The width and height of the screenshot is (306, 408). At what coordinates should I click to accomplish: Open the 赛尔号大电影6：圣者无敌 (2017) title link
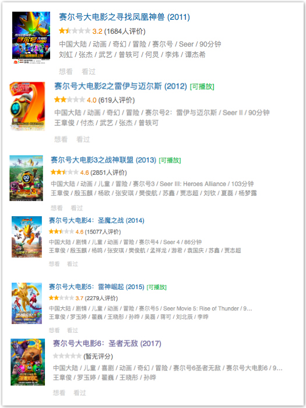[107, 343]
